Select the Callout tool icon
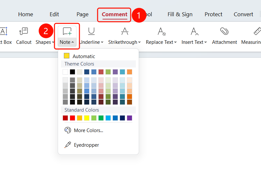Image resolution: width=261 pixels, height=172 pixels. pos(23,31)
